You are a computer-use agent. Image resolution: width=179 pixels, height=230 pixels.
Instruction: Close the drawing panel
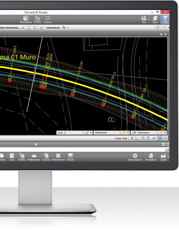[165, 34]
